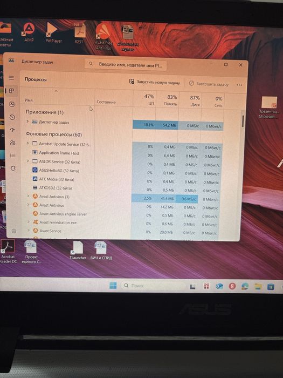This screenshot has width=283, height=378.
Task: Click the ATK Media process icon
Action: click(x=35, y=179)
